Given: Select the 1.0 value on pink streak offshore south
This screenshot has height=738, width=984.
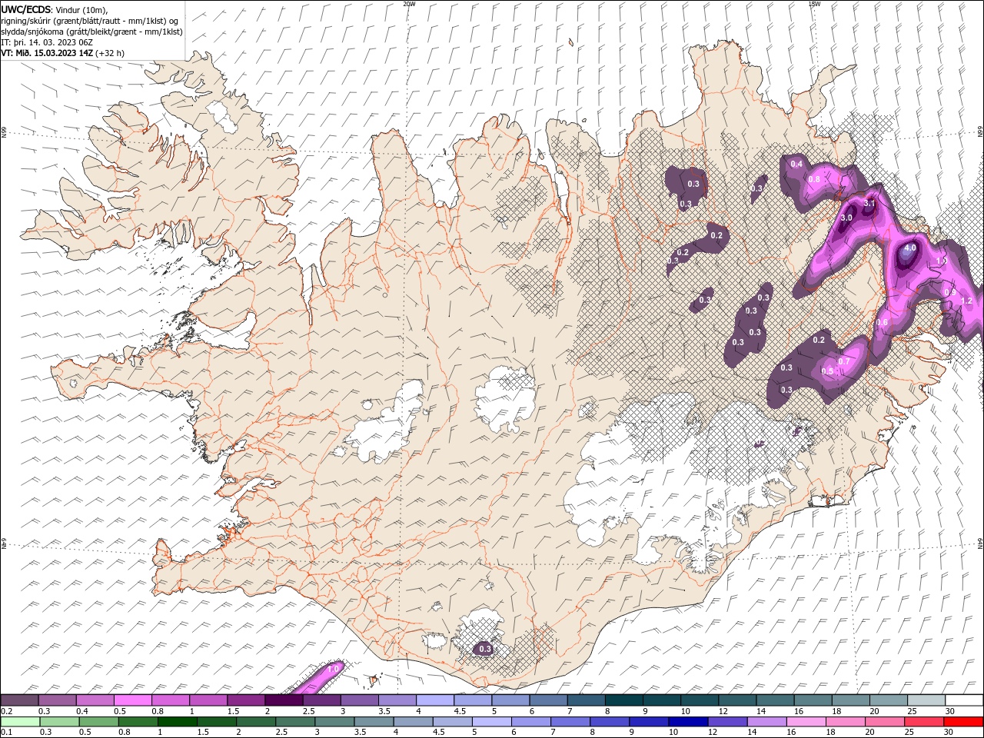Looking at the screenshot, I should click(x=333, y=669).
